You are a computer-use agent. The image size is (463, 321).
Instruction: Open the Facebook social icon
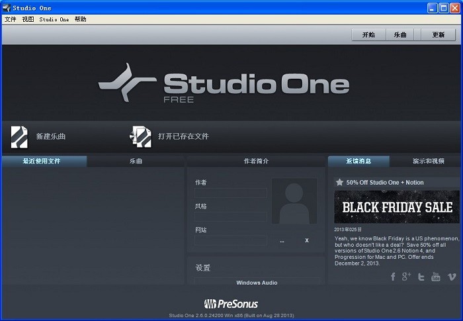(393, 277)
